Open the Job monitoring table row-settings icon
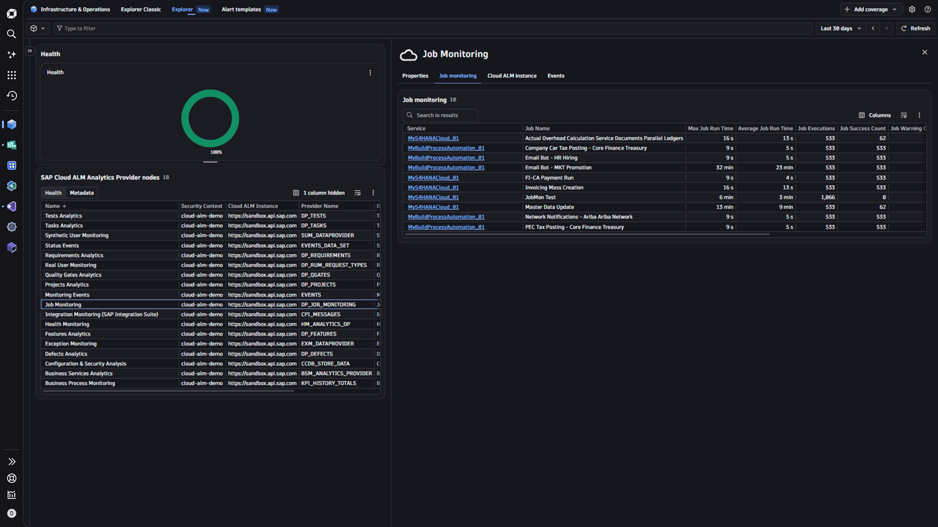 click(x=904, y=115)
